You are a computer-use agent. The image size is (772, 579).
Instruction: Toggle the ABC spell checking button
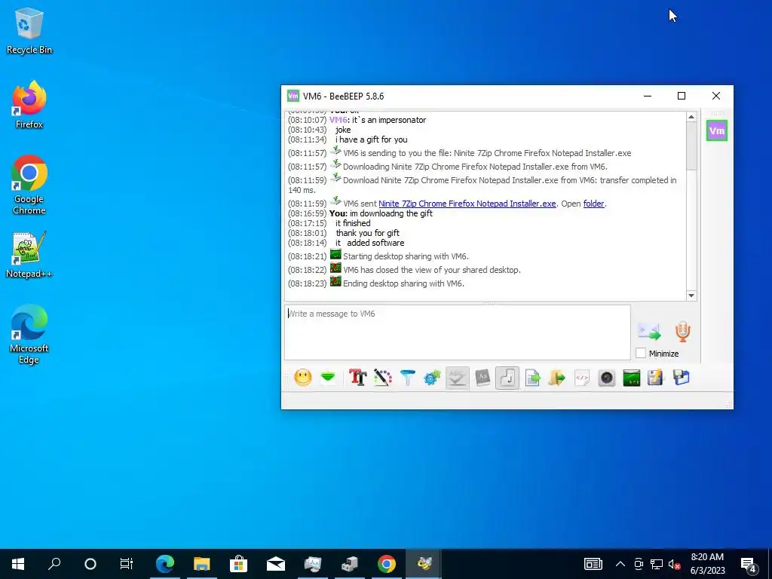[458, 378]
